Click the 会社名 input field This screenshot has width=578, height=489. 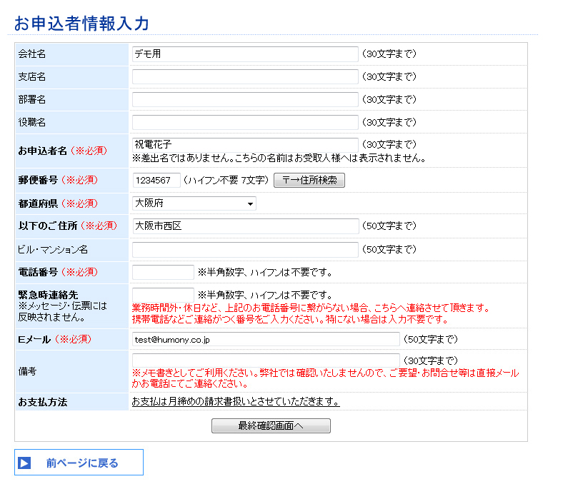tap(245, 54)
